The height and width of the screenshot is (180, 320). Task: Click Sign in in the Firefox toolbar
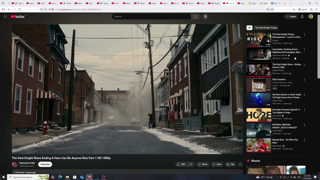[x=302, y=9]
